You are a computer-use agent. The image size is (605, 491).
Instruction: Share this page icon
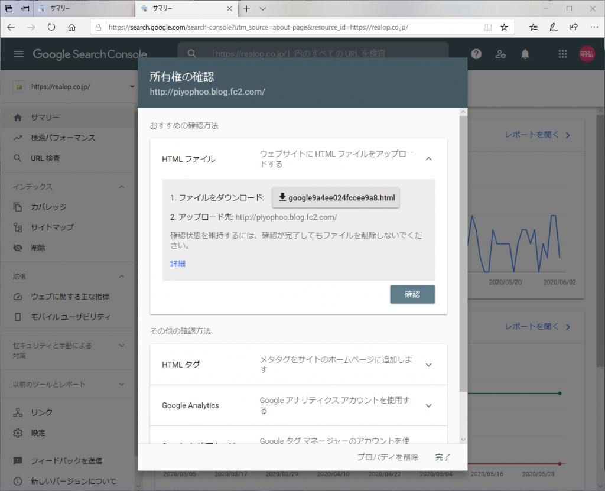(x=573, y=27)
